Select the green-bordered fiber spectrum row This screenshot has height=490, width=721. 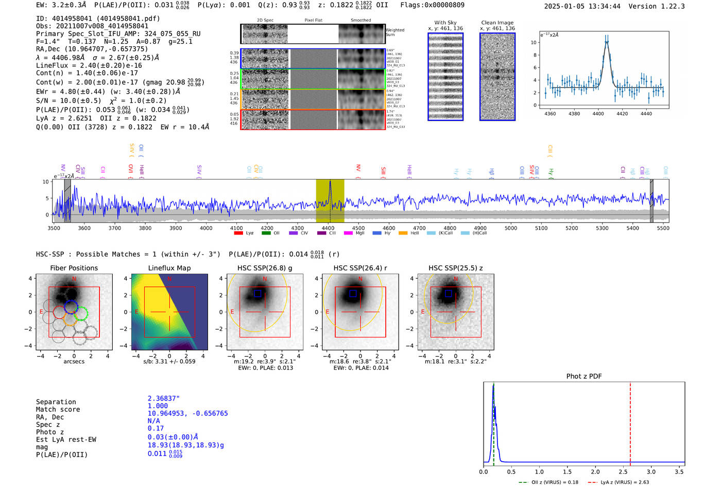click(x=313, y=79)
